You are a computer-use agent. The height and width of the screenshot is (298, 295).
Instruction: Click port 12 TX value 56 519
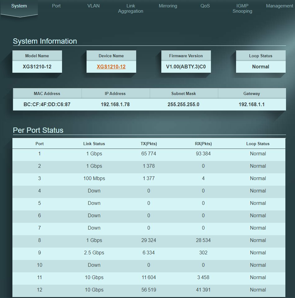pyautogui.click(x=149, y=290)
